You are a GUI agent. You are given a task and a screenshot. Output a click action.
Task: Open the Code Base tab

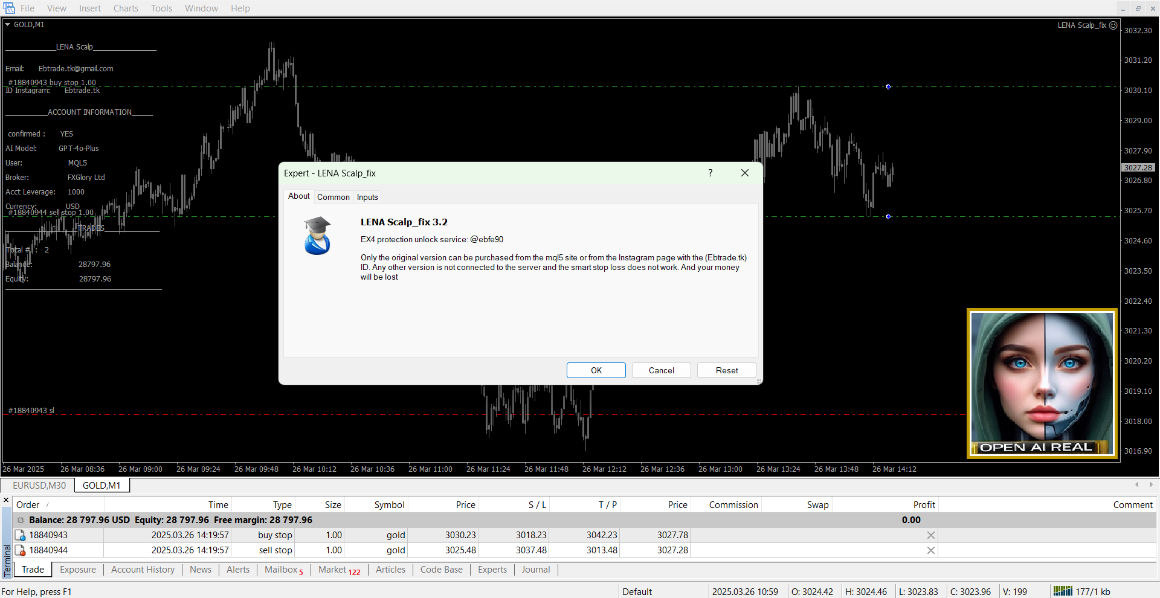coord(442,570)
